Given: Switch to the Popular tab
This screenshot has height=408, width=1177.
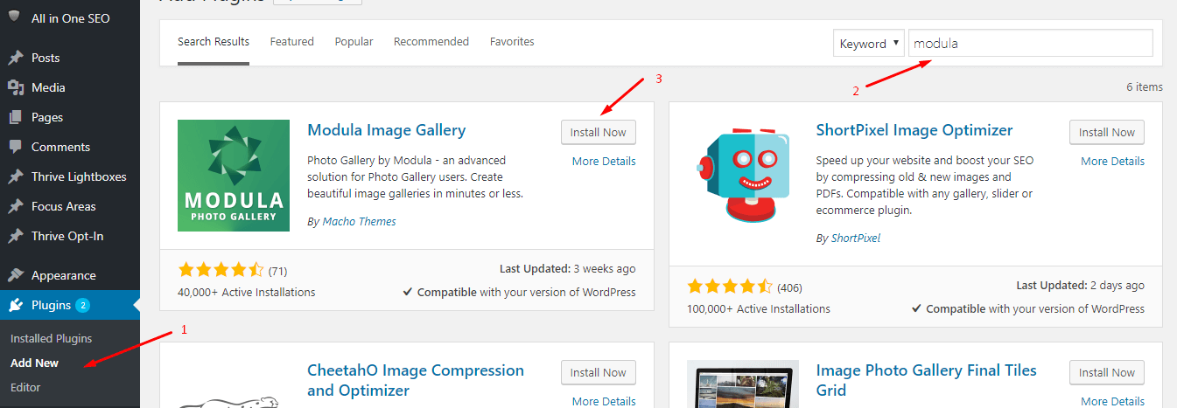Looking at the screenshot, I should pyautogui.click(x=354, y=42).
